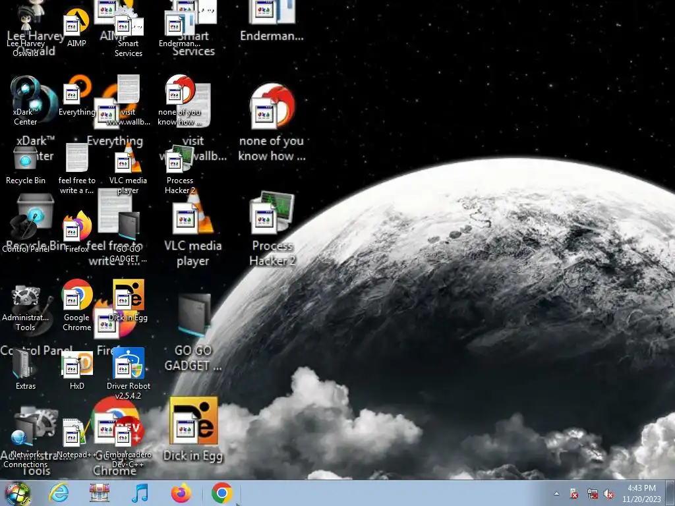
Task: Show hidden system tray icons
Action: point(556,493)
